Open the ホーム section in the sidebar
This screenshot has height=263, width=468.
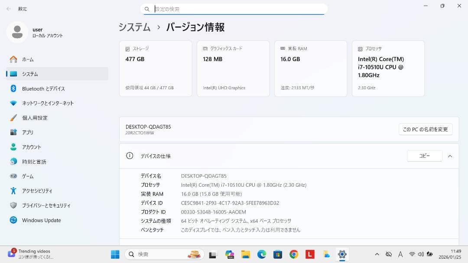click(x=27, y=59)
